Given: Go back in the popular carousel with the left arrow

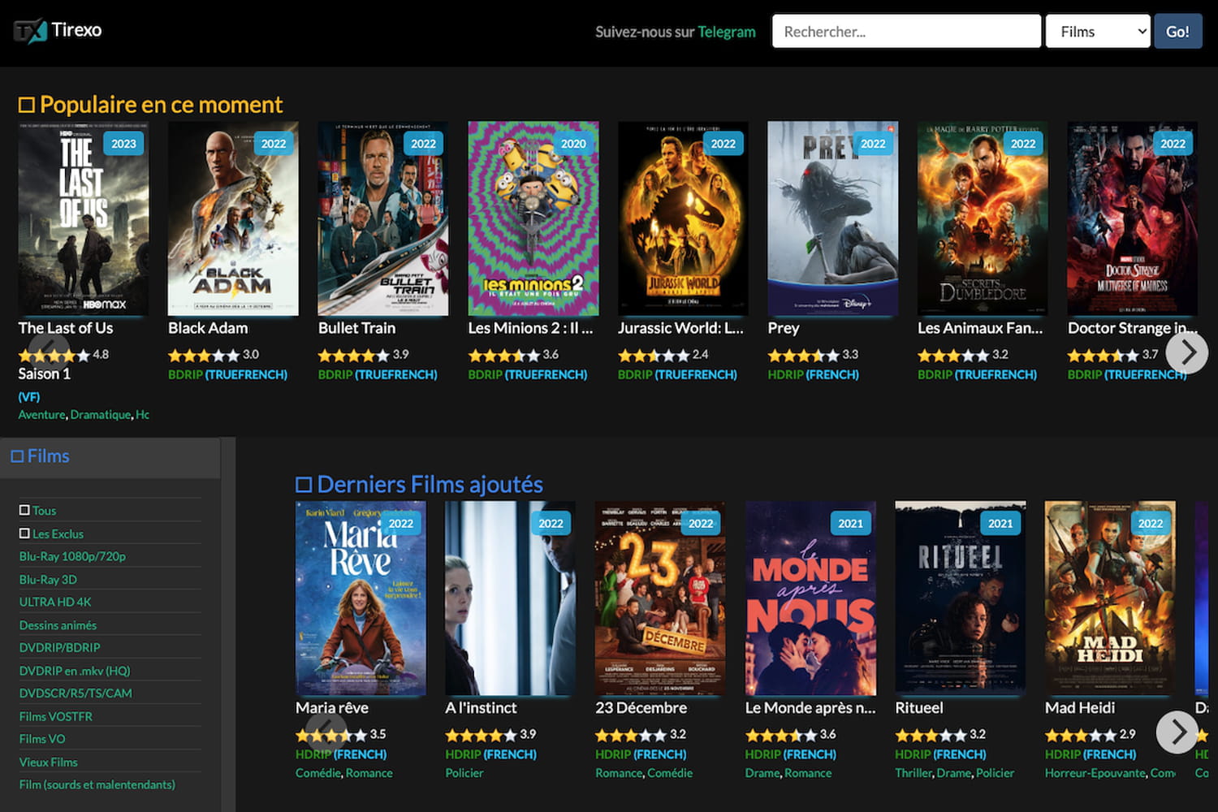Looking at the screenshot, I should pos(49,352).
